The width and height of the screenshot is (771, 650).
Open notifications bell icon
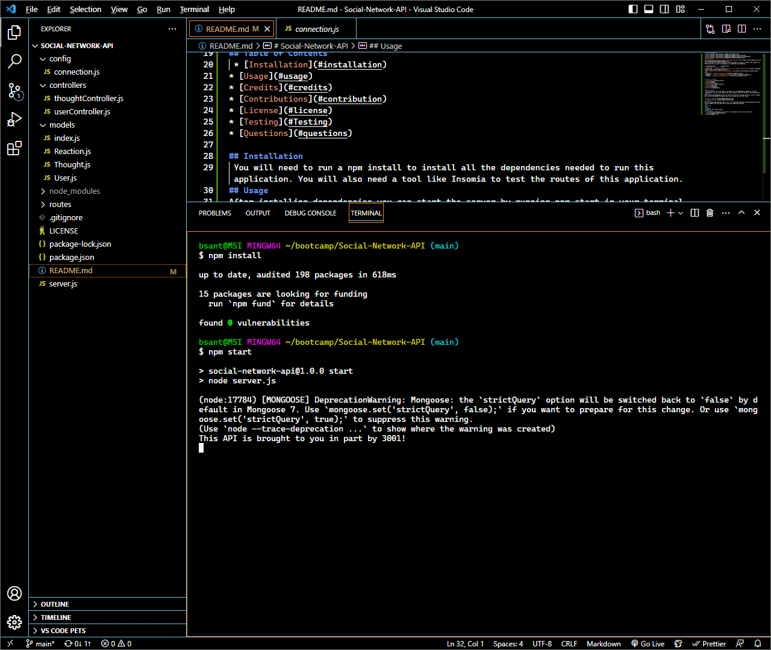point(758,643)
